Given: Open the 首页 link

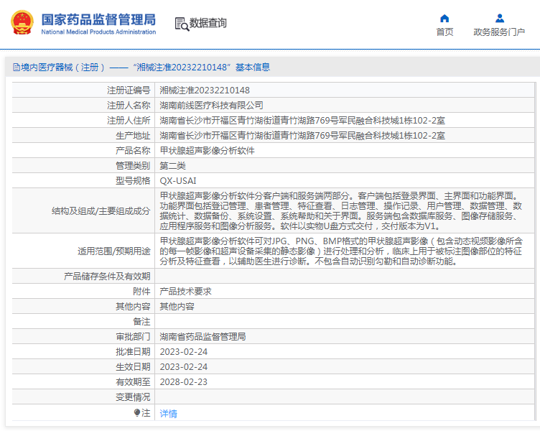Looking at the screenshot, I should pyautogui.click(x=444, y=32).
